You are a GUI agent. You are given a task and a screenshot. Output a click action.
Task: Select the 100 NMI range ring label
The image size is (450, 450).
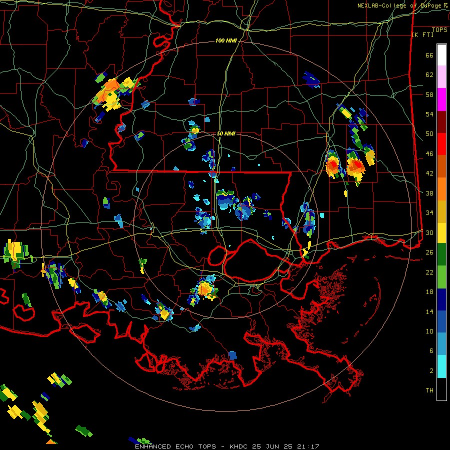pos(226,41)
